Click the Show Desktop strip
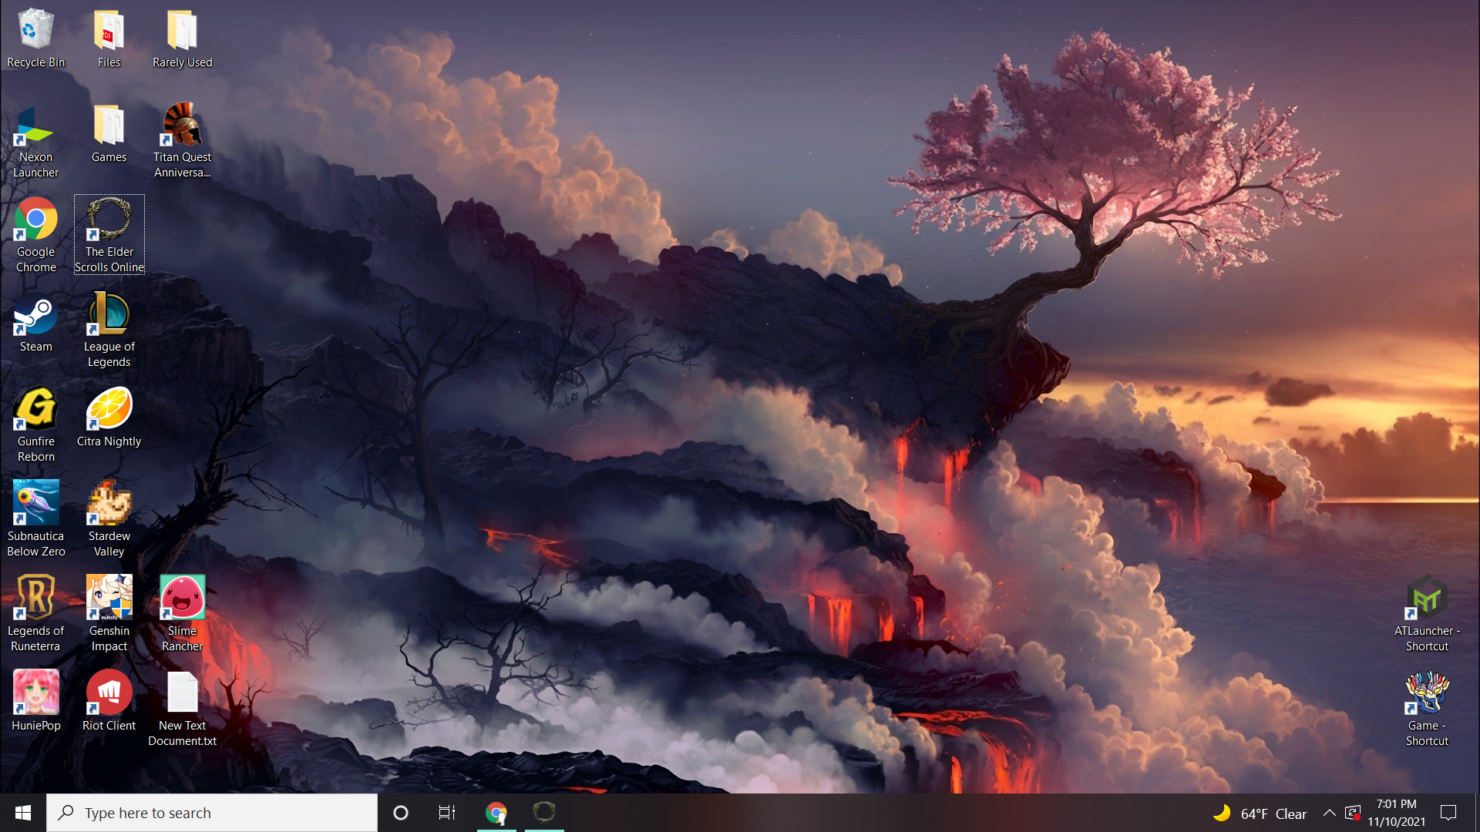The width and height of the screenshot is (1480, 832). (1477, 813)
